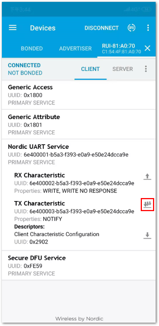Open the hamburger navigation menu

(13, 28)
